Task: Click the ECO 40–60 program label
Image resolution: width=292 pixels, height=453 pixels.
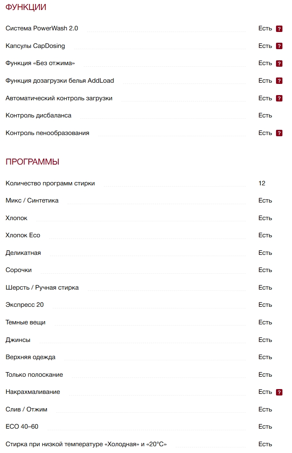Action: 22,427
